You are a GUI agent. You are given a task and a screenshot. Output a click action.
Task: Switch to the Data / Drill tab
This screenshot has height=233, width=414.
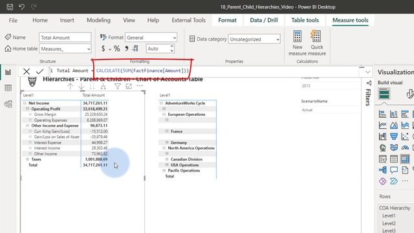tap(264, 20)
